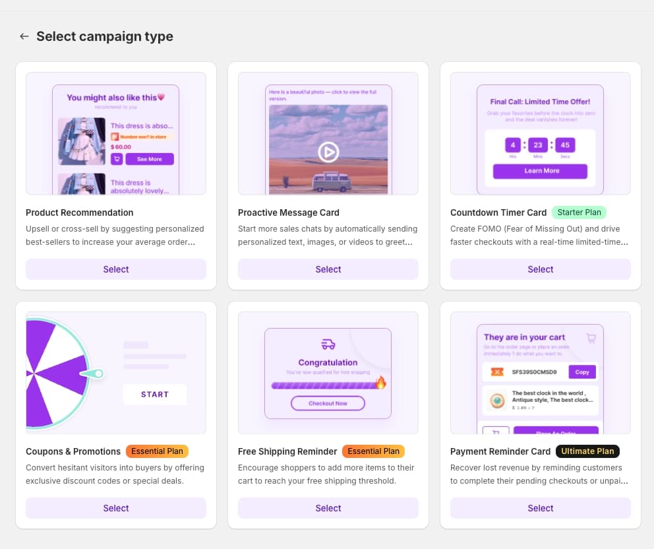
Task: Click the Proactive Message Card title
Action: click(289, 212)
